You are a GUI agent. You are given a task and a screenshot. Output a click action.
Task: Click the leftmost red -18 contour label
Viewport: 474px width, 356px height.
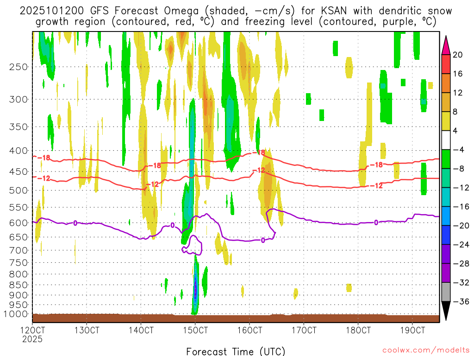[x=44, y=158]
